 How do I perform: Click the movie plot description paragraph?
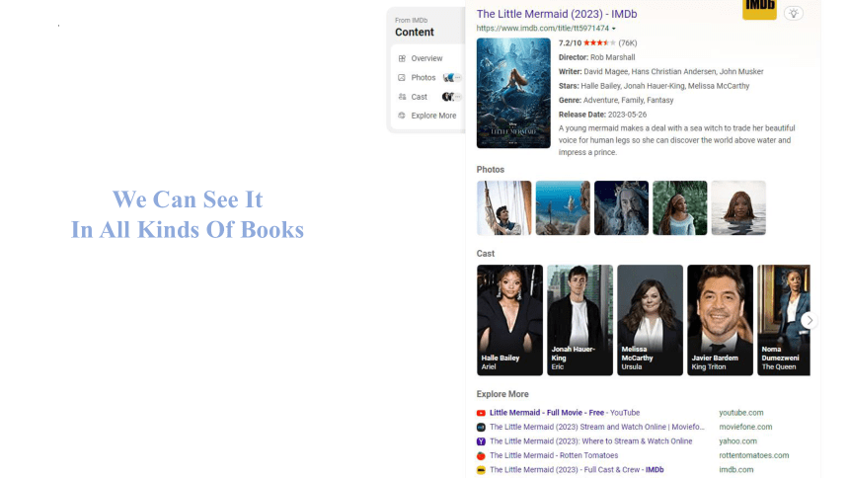click(677, 140)
